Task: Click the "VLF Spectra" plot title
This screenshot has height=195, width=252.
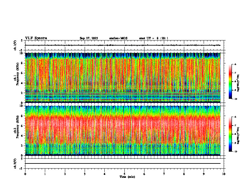Action: (36, 38)
